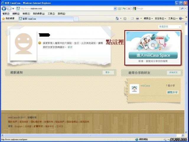Click the horizontal scrollbar right arrow

coord(183,135)
